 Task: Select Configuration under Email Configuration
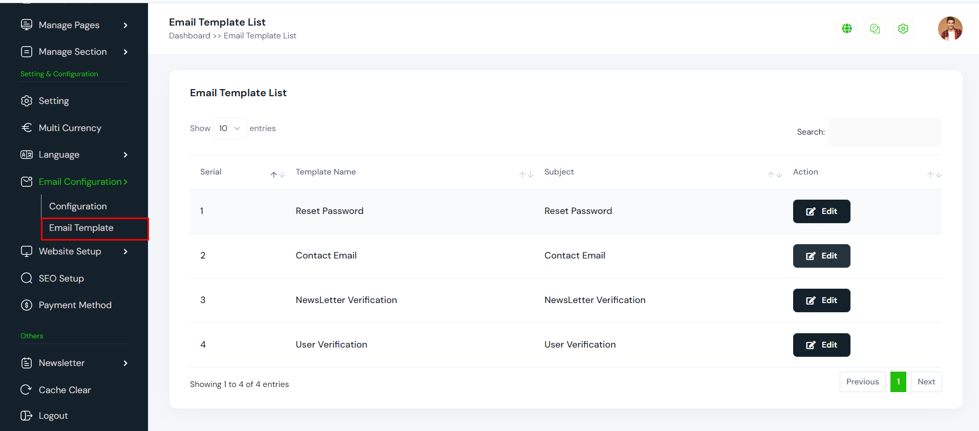point(78,206)
